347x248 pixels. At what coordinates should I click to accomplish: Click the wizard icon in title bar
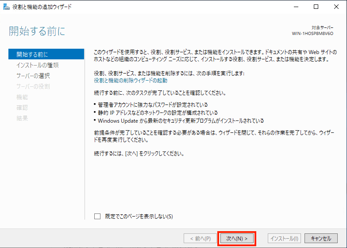pos(7,7)
